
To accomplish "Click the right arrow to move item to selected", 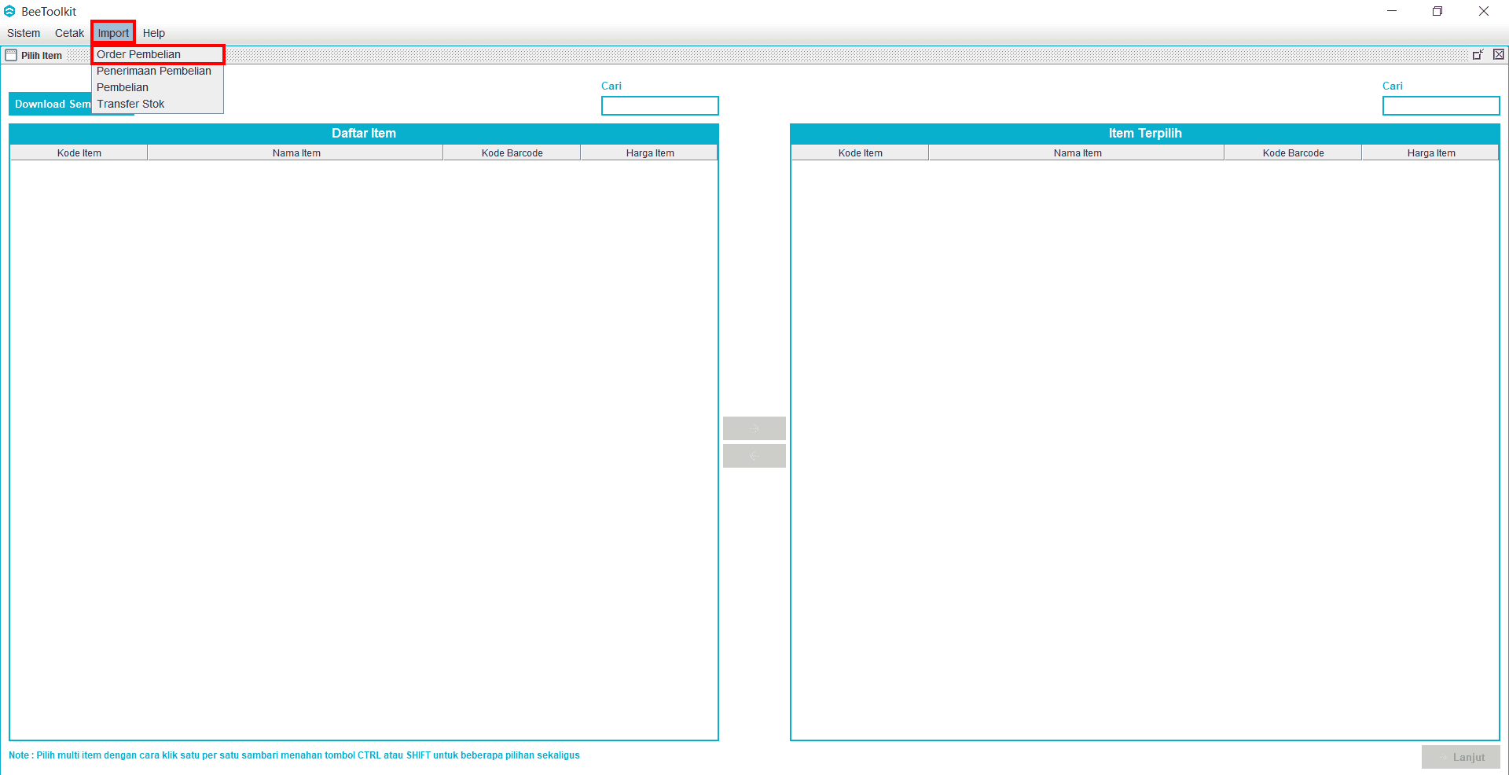I will point(754,428).
